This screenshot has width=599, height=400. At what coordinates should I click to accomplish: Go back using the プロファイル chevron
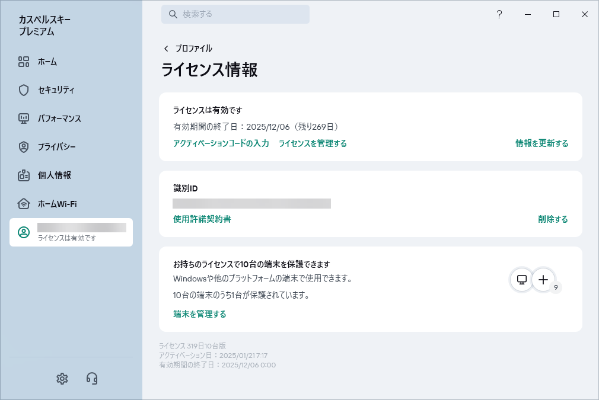coord(166,49)
